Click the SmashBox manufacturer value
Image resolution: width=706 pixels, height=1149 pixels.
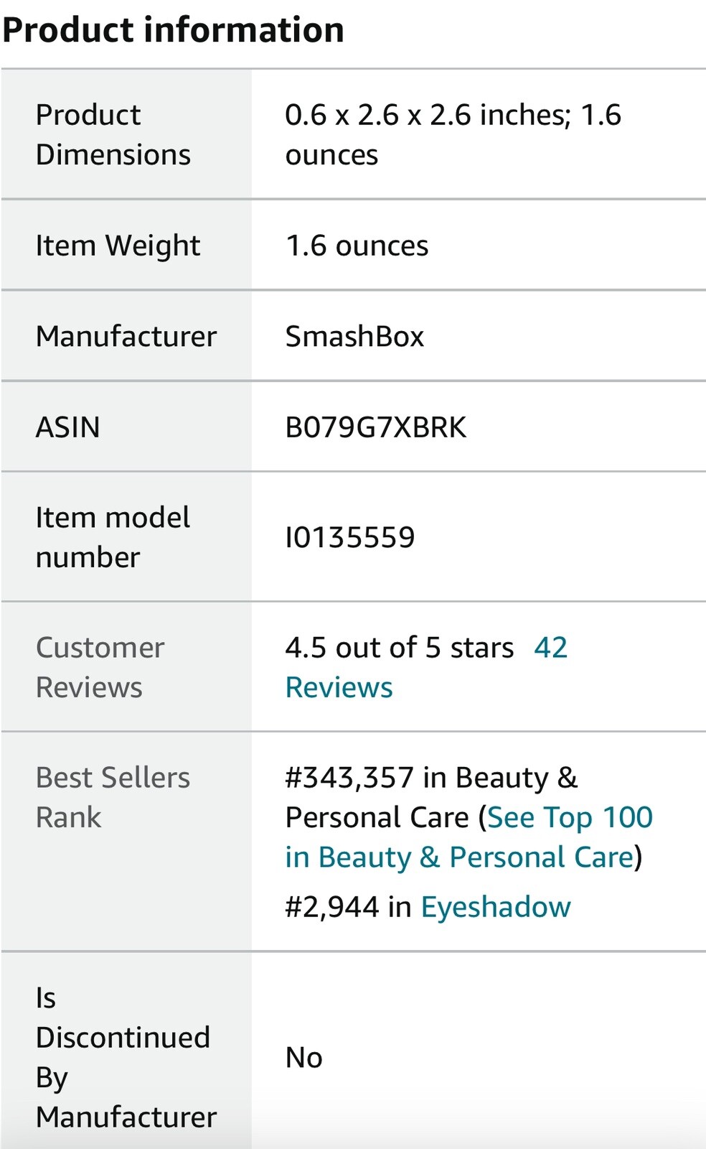coord(354,336)
